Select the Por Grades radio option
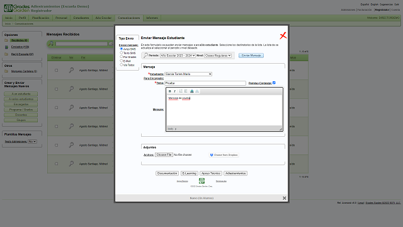The width and height of the screenshot is (403, 227). click(122, 57)
